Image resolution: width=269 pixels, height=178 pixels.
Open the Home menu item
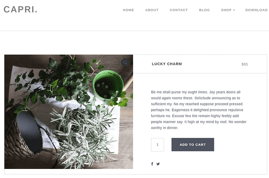[128, 10]
